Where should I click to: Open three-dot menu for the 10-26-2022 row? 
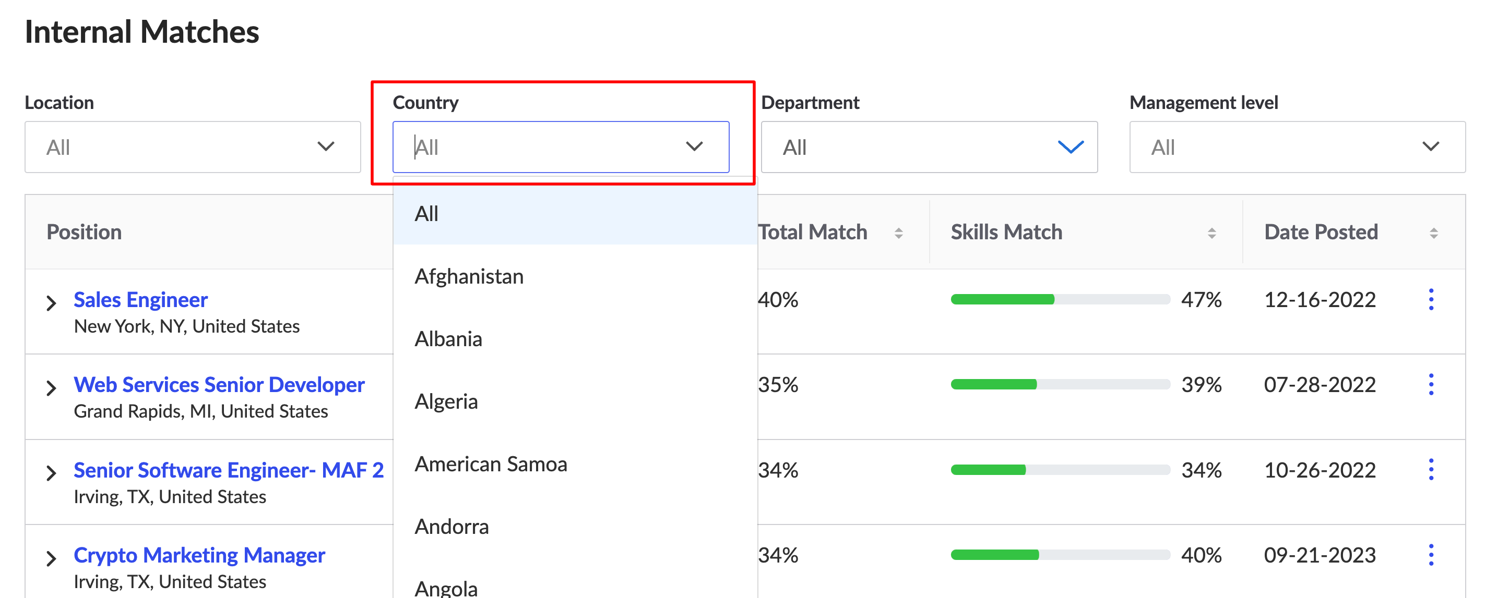[x=1431, y=470]
